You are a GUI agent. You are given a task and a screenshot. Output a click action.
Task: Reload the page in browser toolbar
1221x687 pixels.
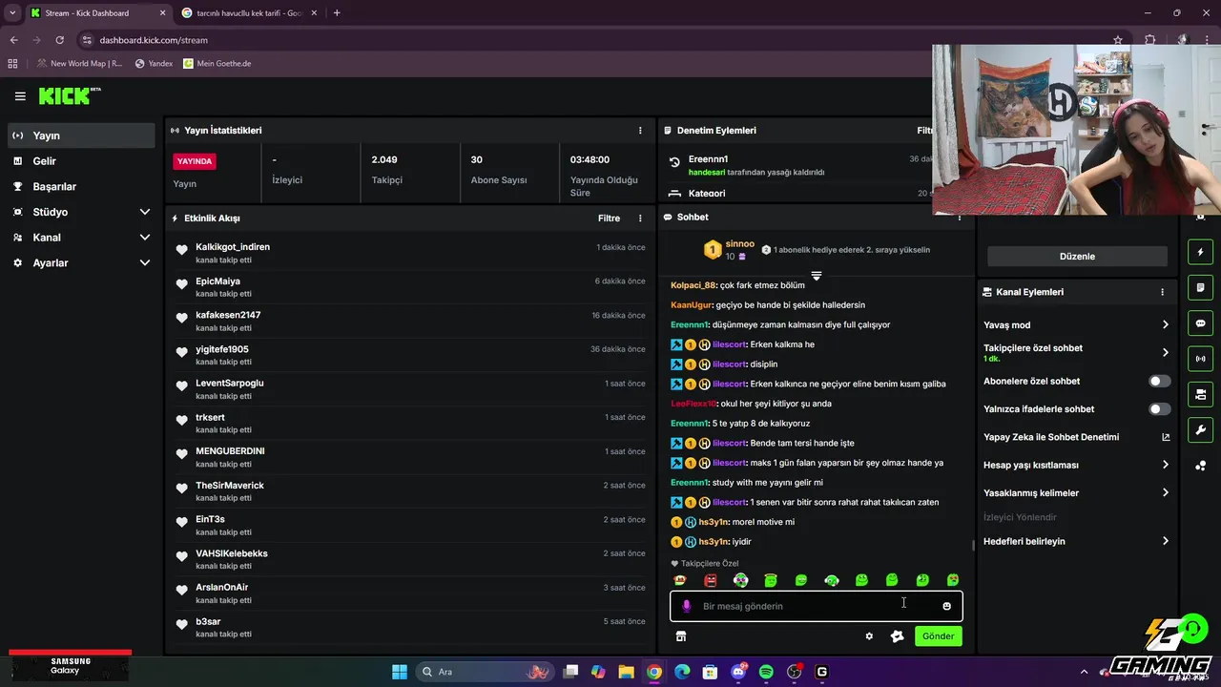point(59,40)
